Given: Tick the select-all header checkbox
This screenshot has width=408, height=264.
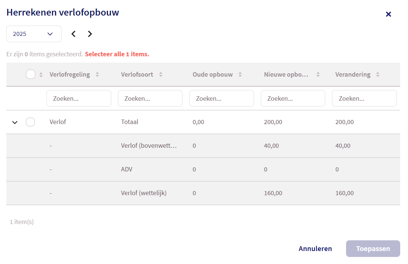Looking at the screenshot, I should pyautogui.click(x=30, y=74).
